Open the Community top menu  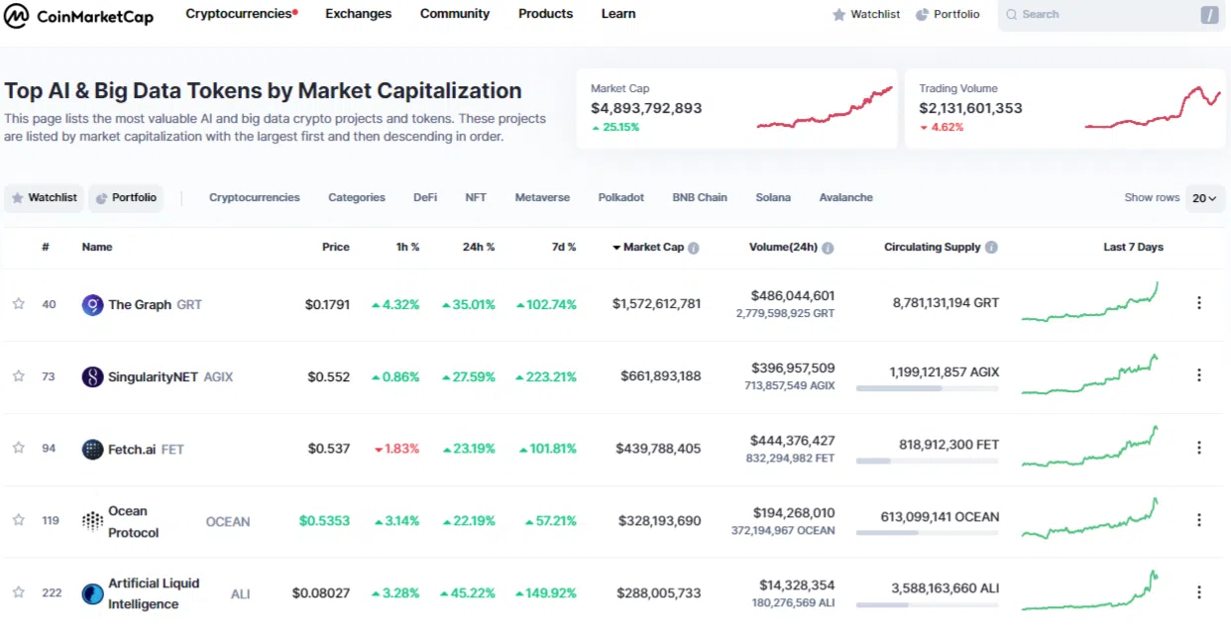(x=455, y=14)
